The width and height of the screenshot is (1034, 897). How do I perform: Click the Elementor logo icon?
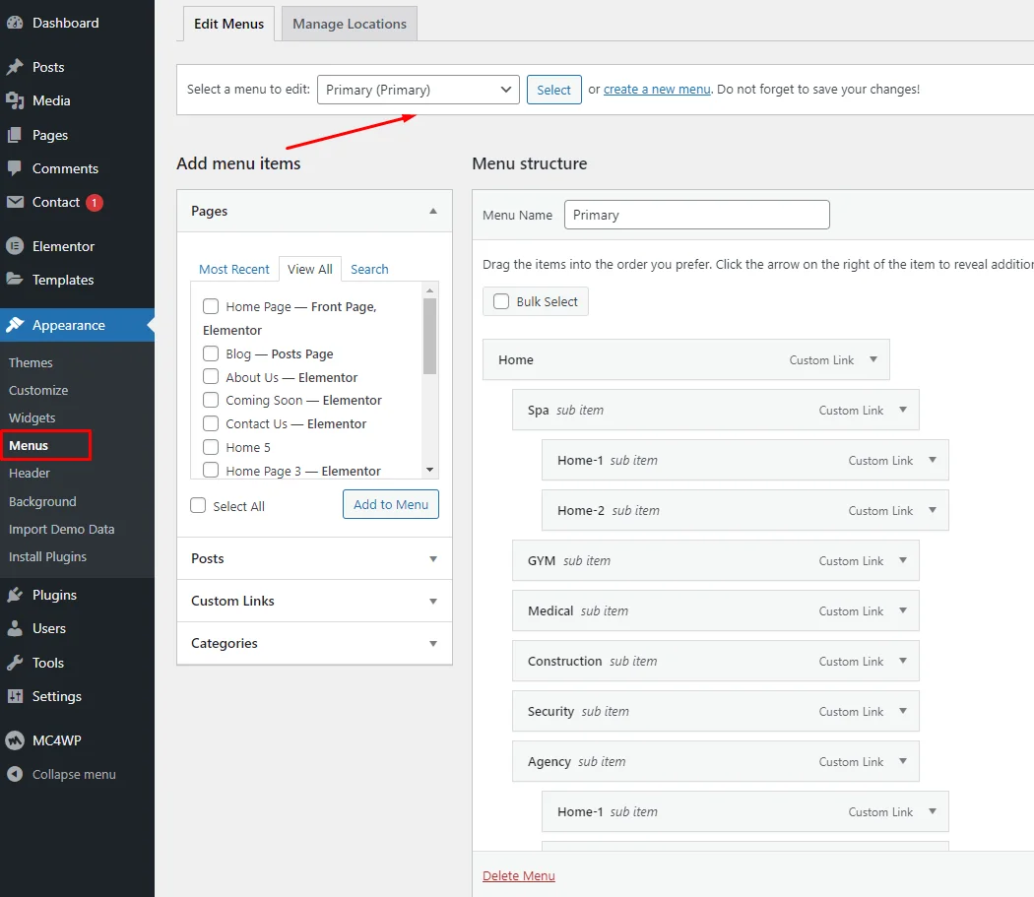[15, 246]
